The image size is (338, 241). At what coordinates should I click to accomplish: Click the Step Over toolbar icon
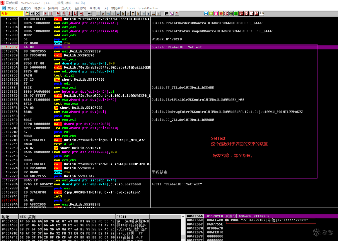click(x=64, y=13)
